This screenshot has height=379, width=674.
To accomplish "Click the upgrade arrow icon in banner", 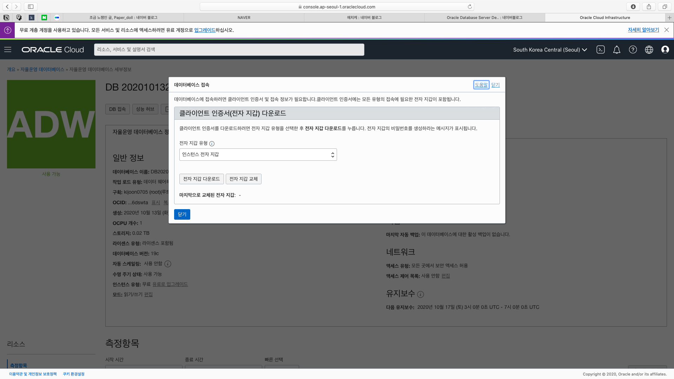I will click(7, 30).
